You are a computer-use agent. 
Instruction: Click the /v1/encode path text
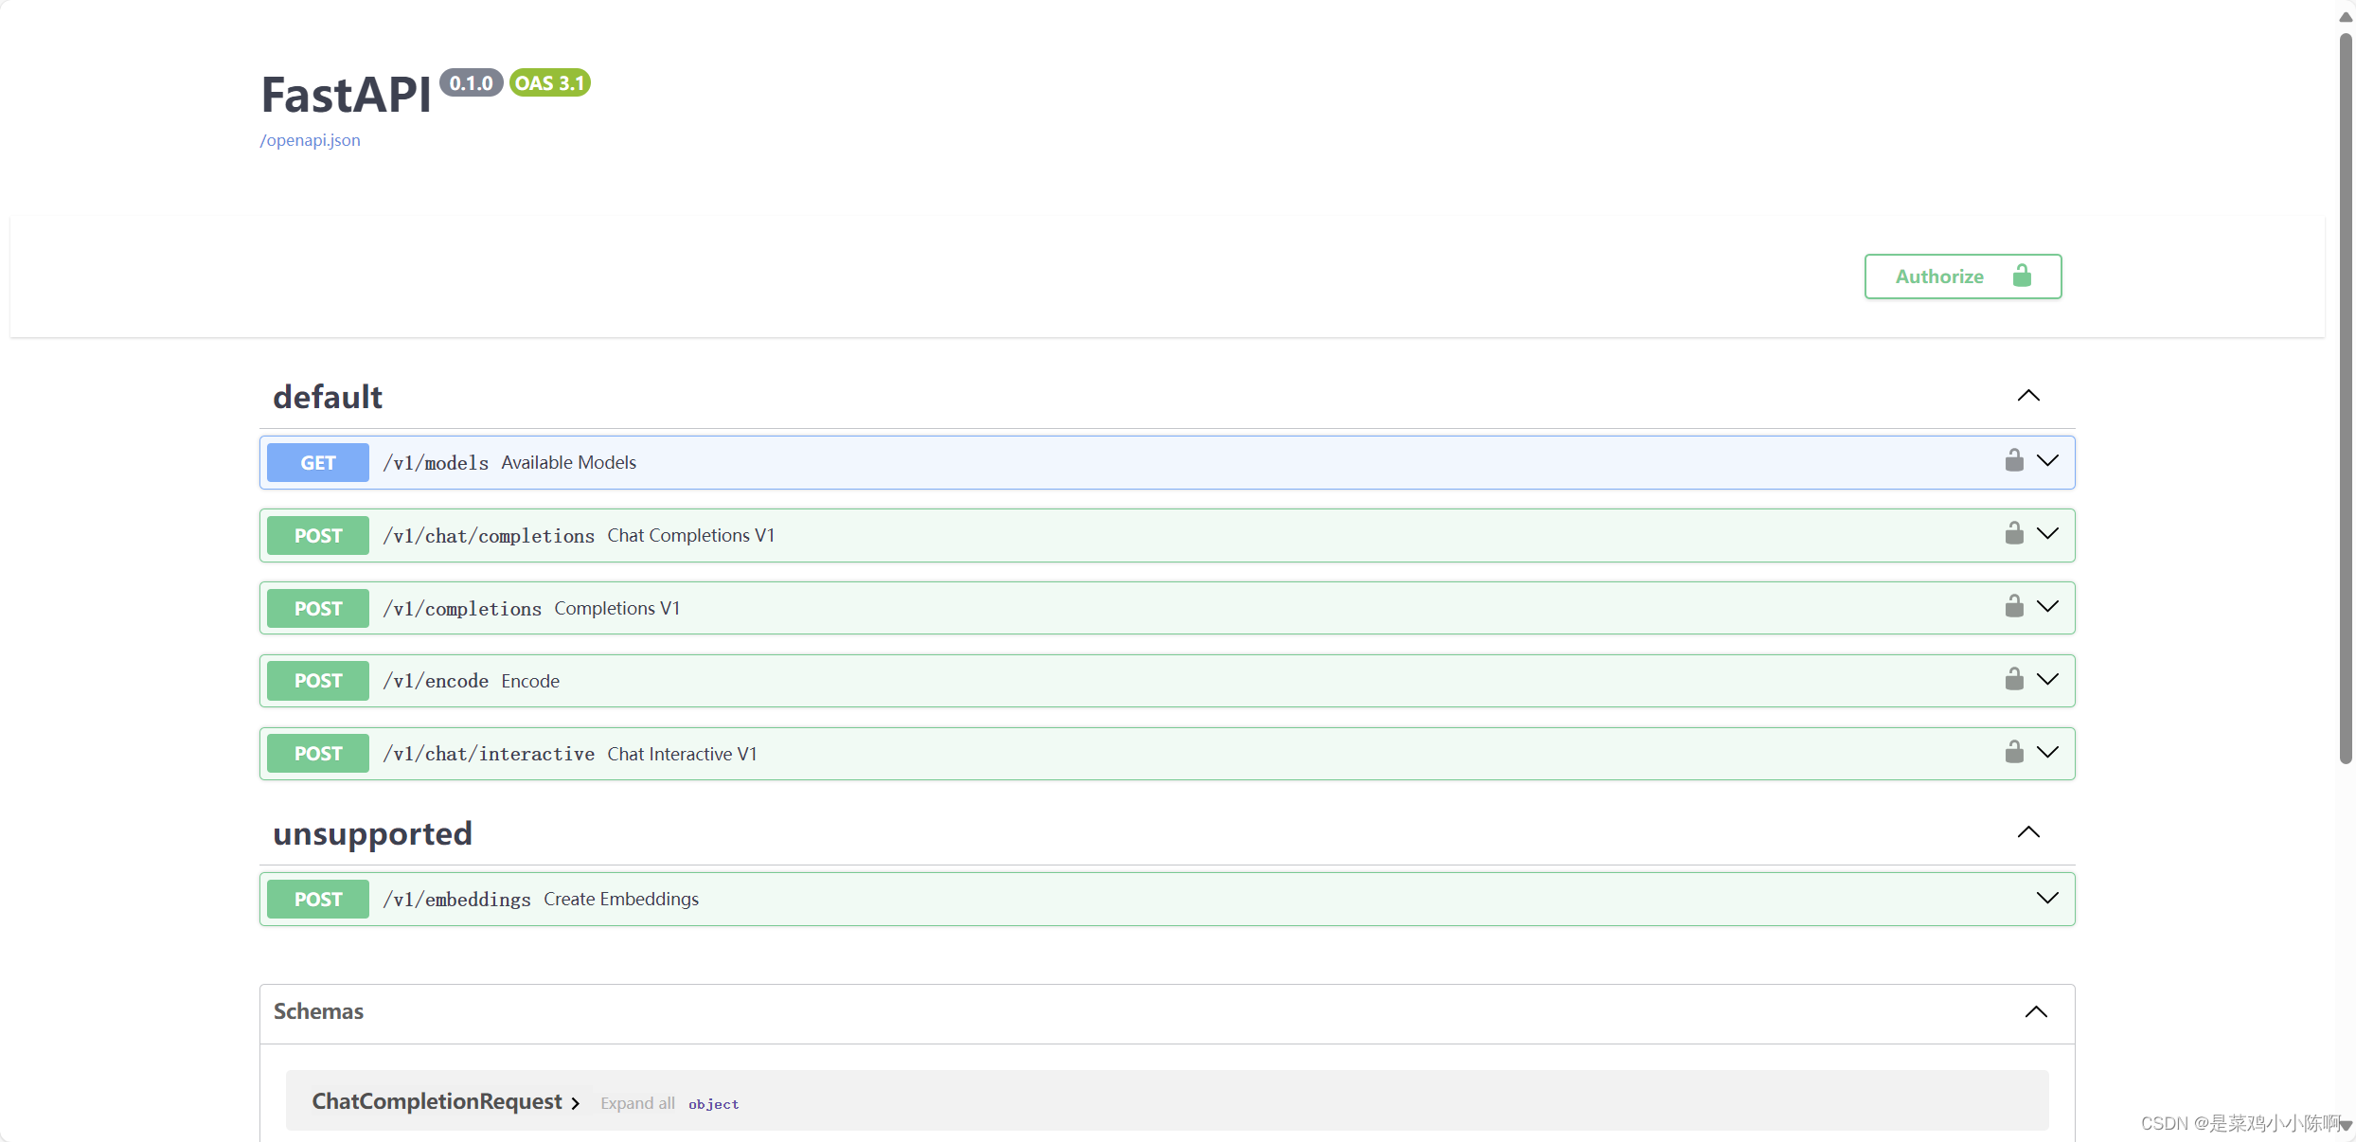436,681
